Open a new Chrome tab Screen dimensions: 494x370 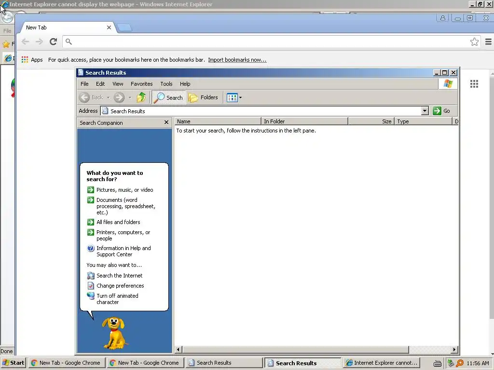125,27
